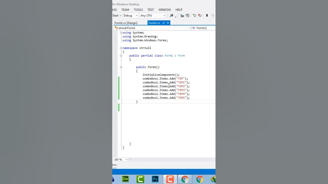Viewport: 328px width, 184px height.
Task: Switch to orange Camtasia recorder taskbar icon
Action: tap(170, 179)
